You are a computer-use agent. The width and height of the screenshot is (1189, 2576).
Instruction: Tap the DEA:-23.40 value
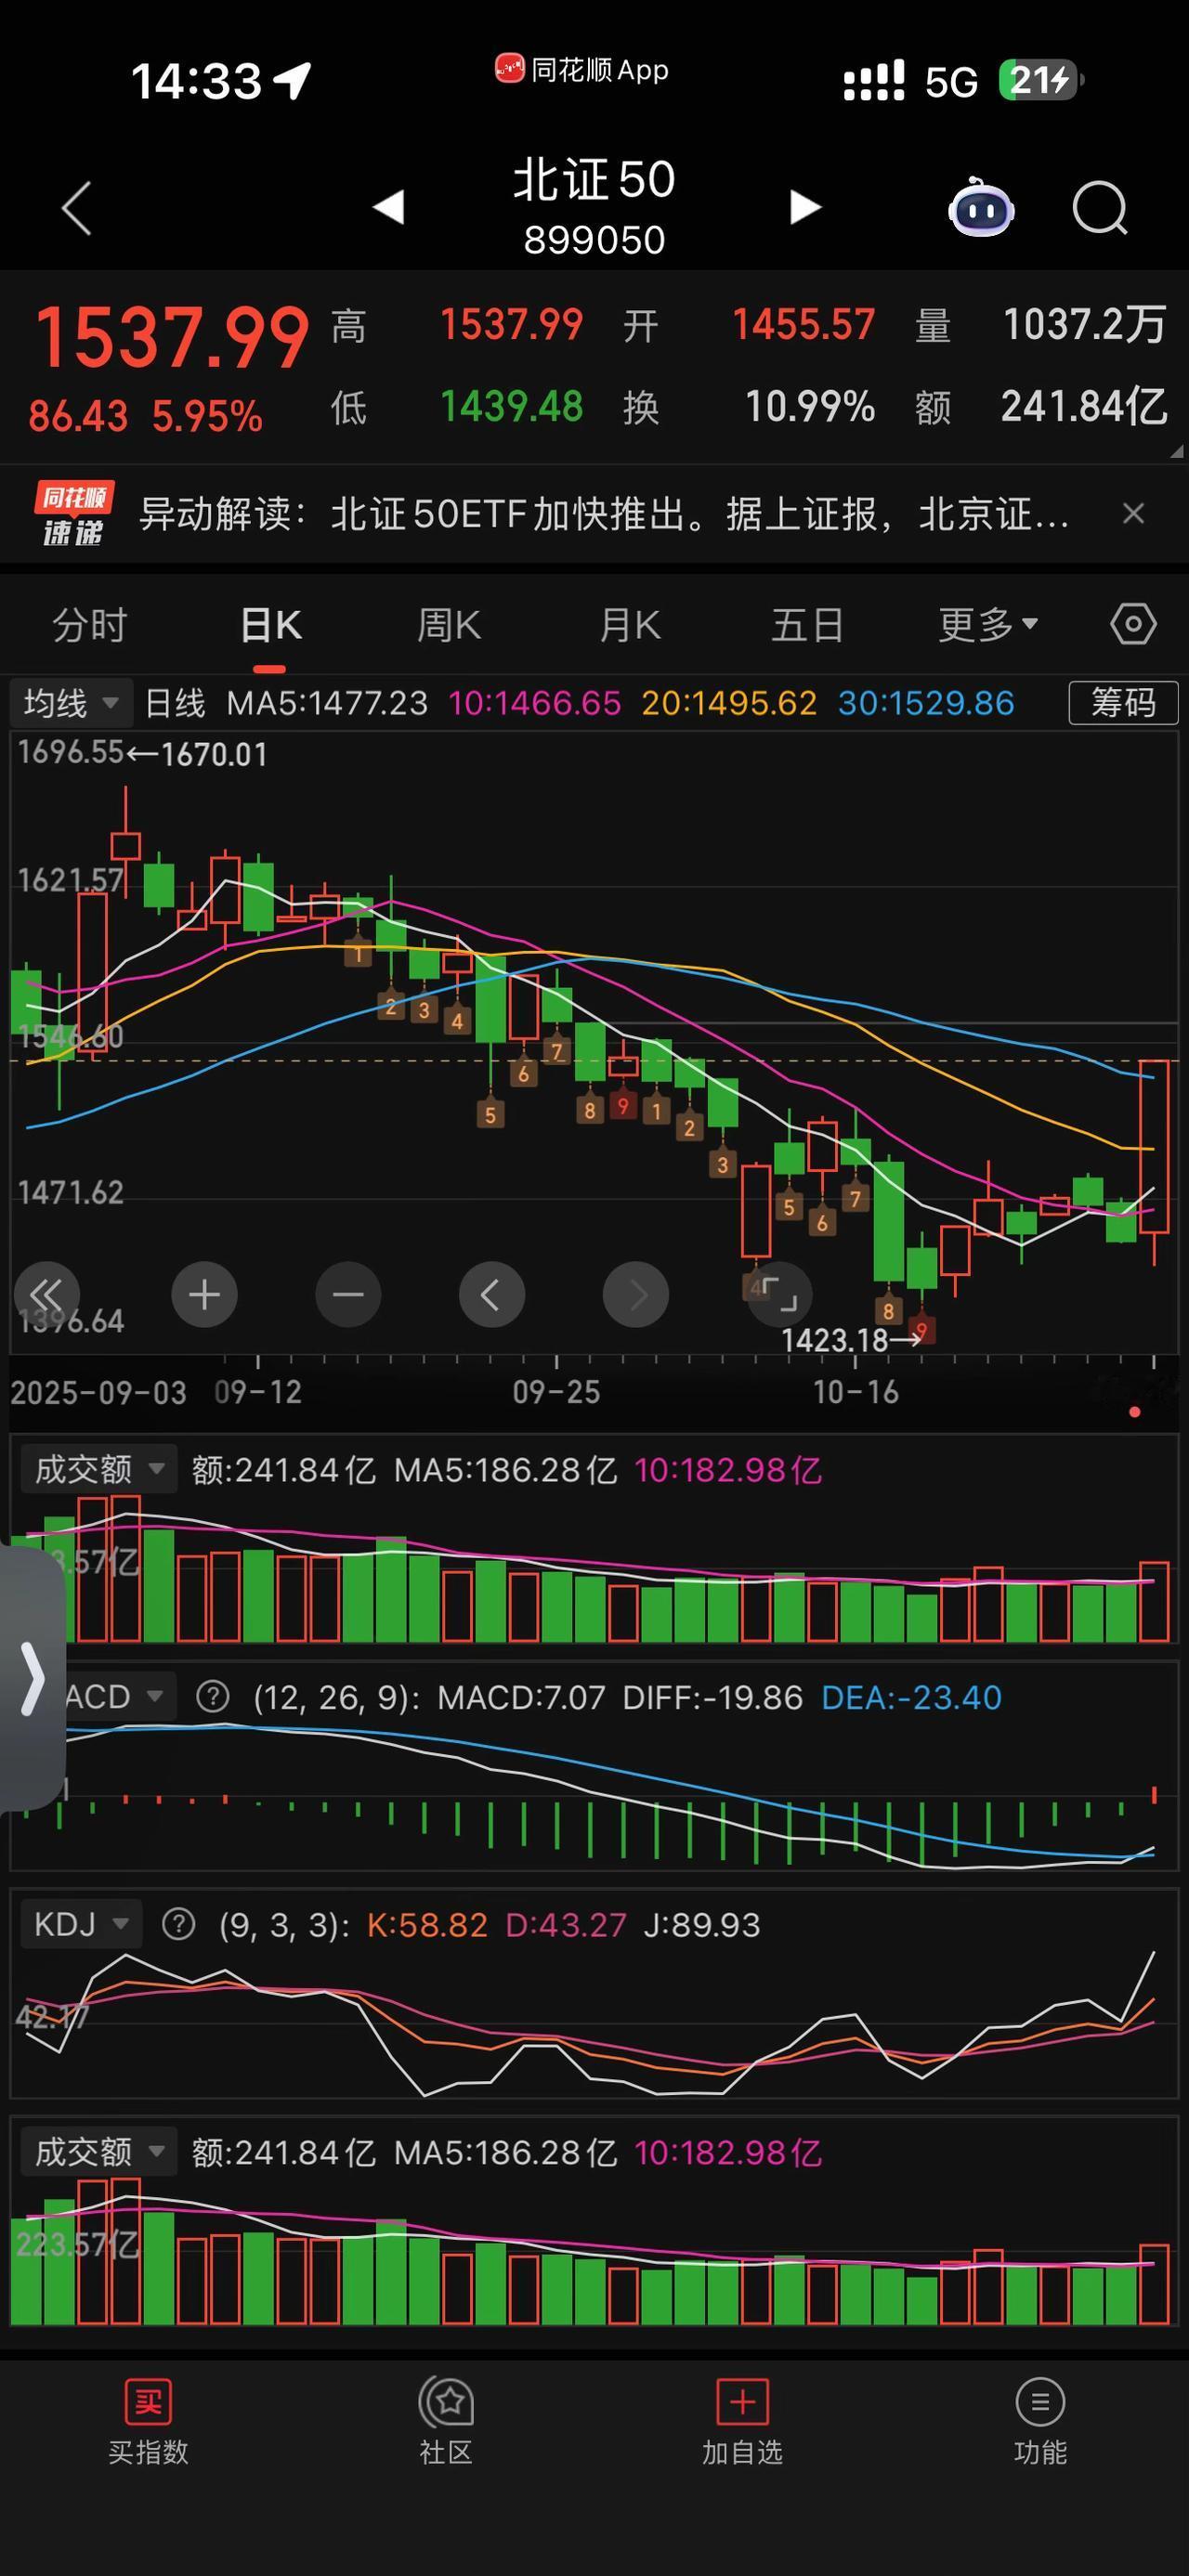[911, 1697]
